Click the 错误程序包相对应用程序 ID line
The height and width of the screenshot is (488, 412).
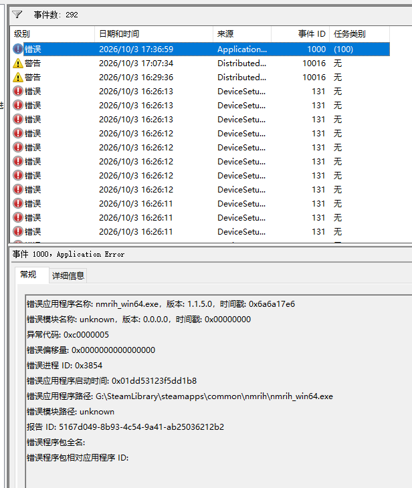pyautogui.click(x=78, y=458)
